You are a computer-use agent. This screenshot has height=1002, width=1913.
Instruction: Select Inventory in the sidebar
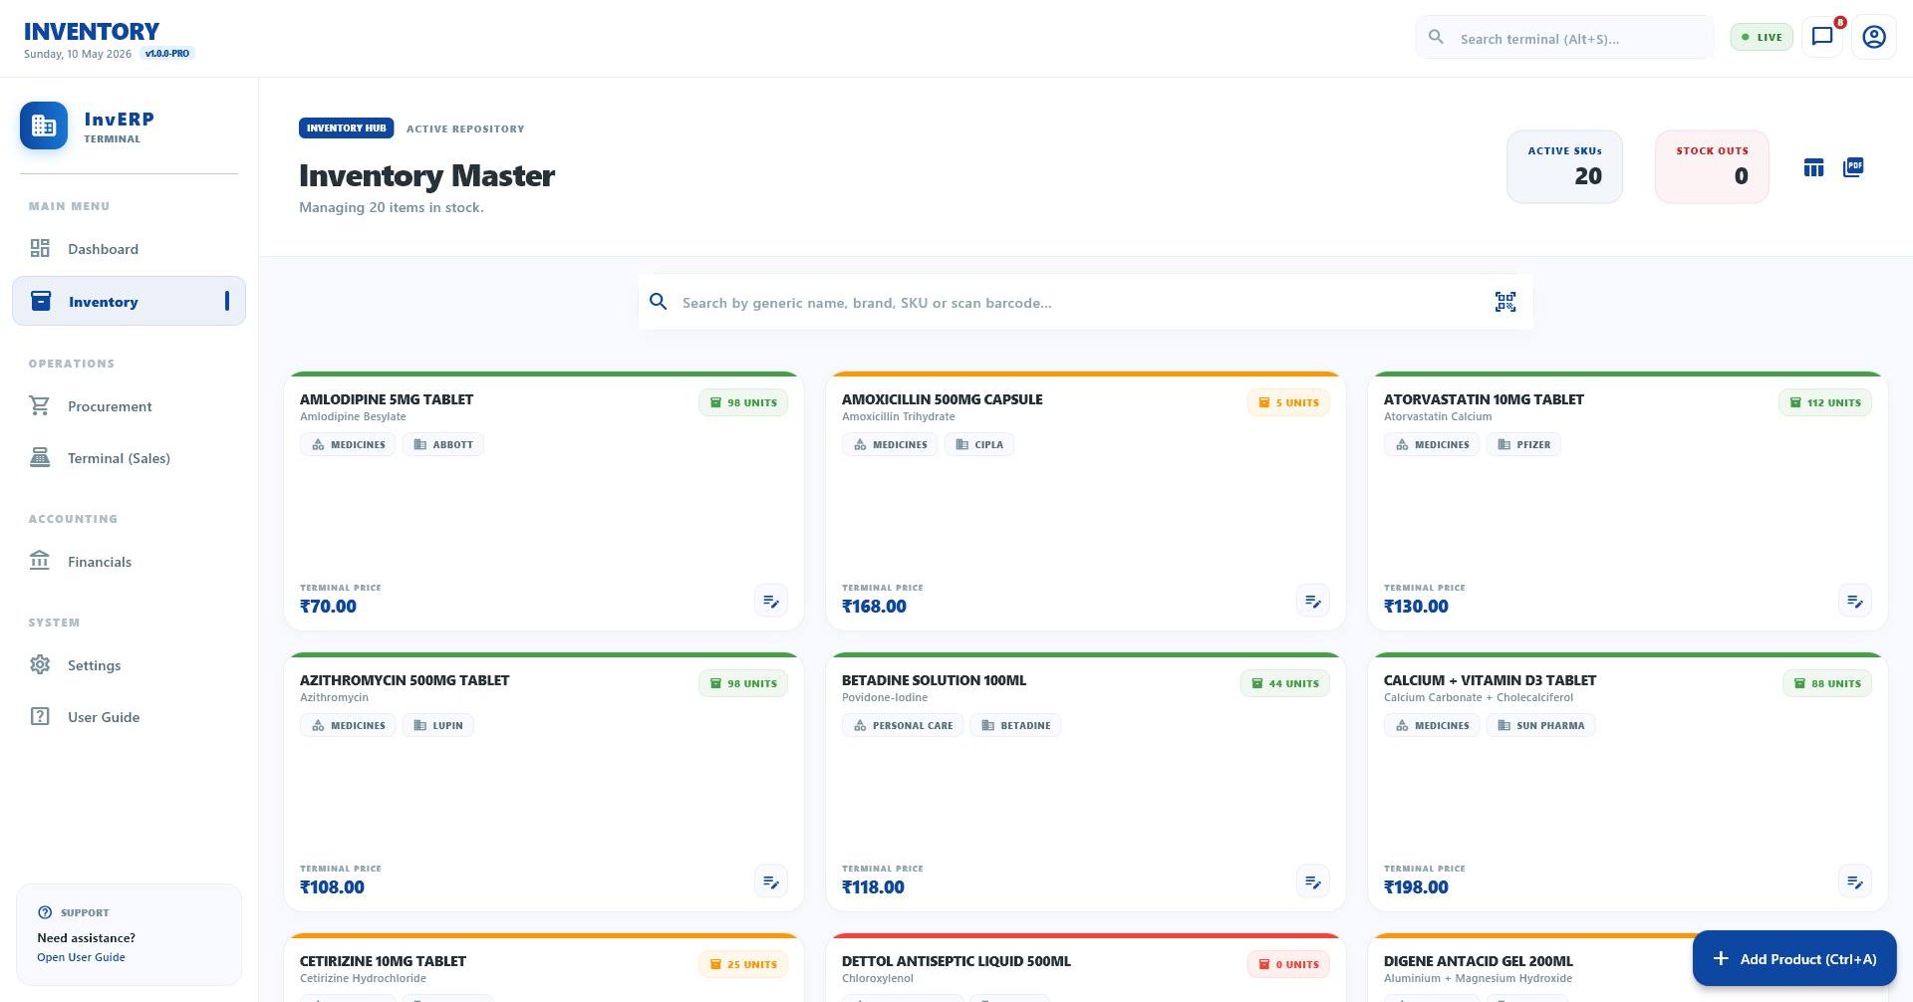[x=129, y=301]
